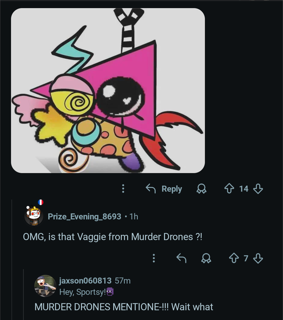Open three-dot menu on Prize_Evening_8693's comment

(x=154, y=258)
